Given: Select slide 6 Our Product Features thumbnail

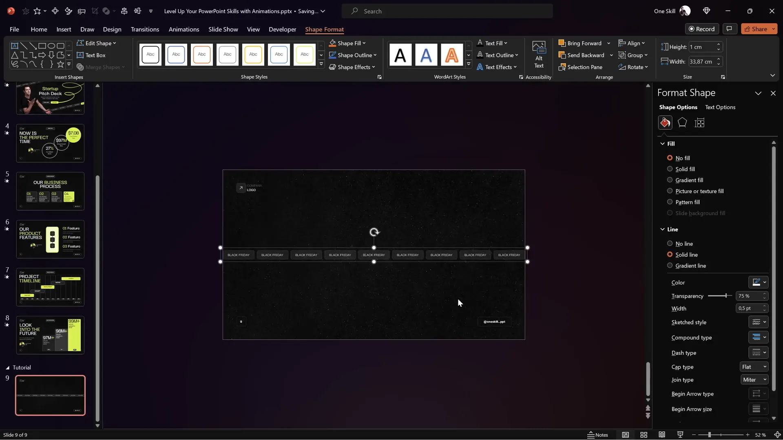Looking at the screenshot, I should pyautogui.click(x=50, y=239).
